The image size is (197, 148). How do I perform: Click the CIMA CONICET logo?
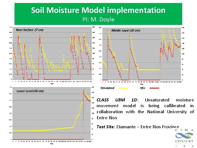(x=184, y=138)
